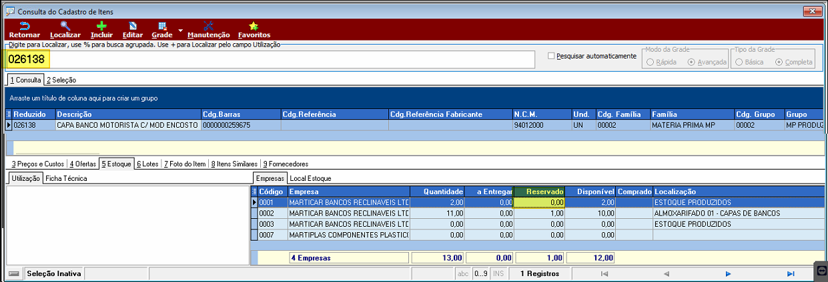This screenshot has height=282, width=828.
Task: Select the Local Estoque sub-tab
Action: click(310, 178)
